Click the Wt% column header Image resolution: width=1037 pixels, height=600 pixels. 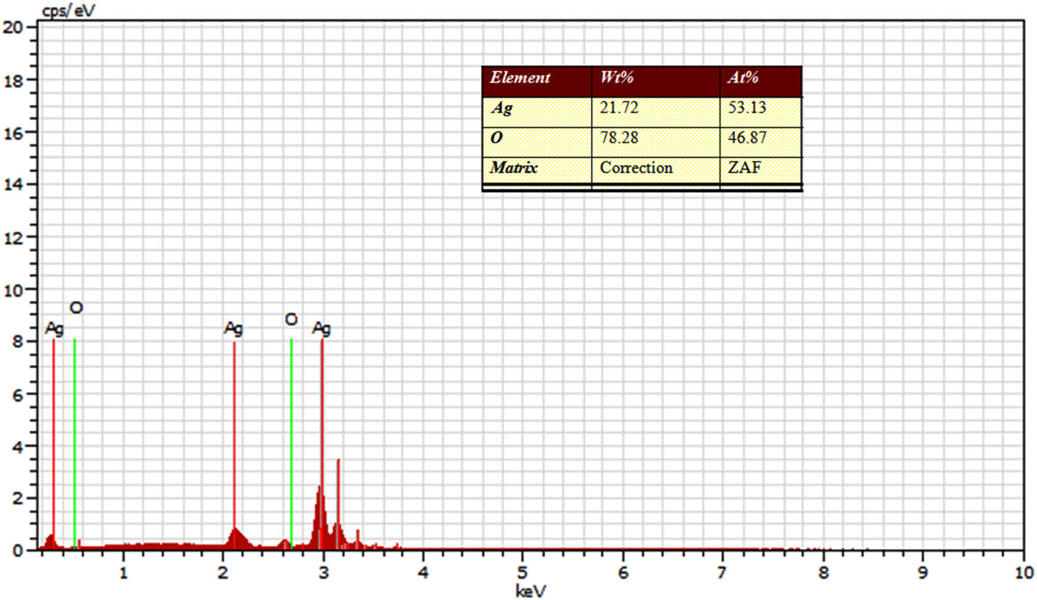616,78
